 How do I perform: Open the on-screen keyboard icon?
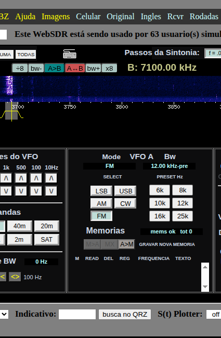[x=70, y=54]
